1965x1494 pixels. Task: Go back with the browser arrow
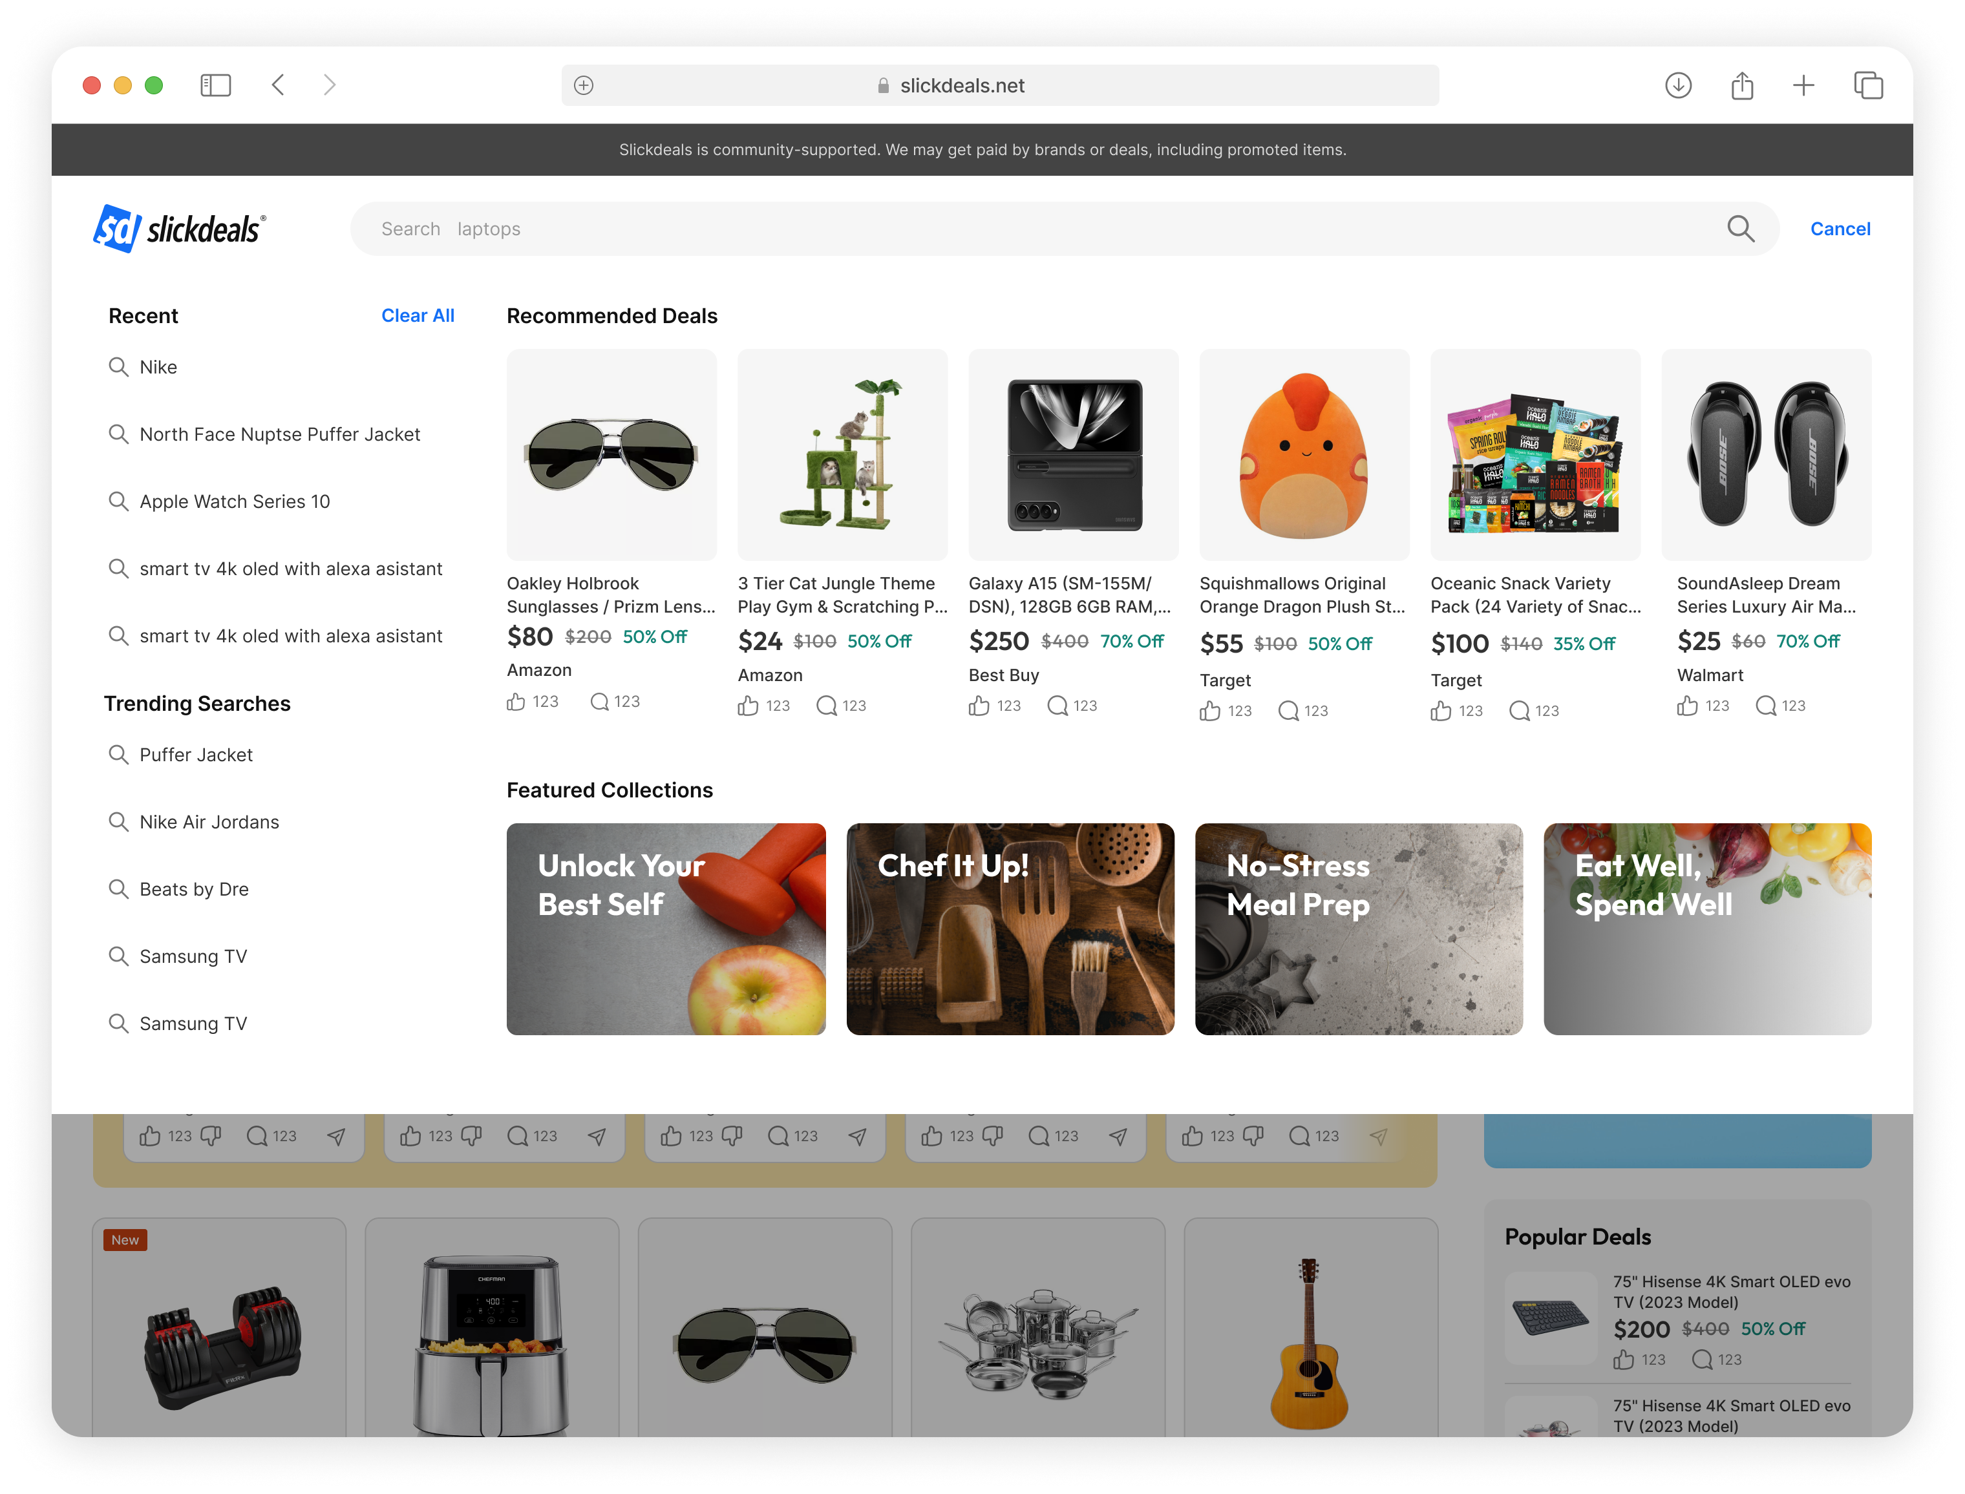tap(279, 85)
